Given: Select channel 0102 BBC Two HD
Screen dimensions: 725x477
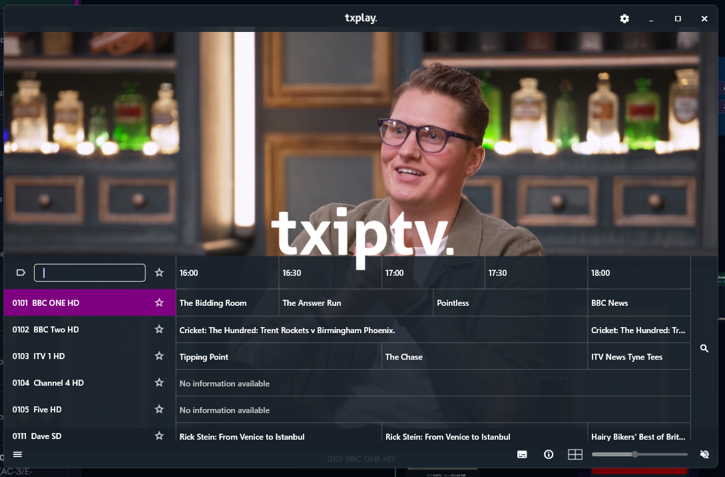Looking at the screenshot, I should (x=90, y=329).
